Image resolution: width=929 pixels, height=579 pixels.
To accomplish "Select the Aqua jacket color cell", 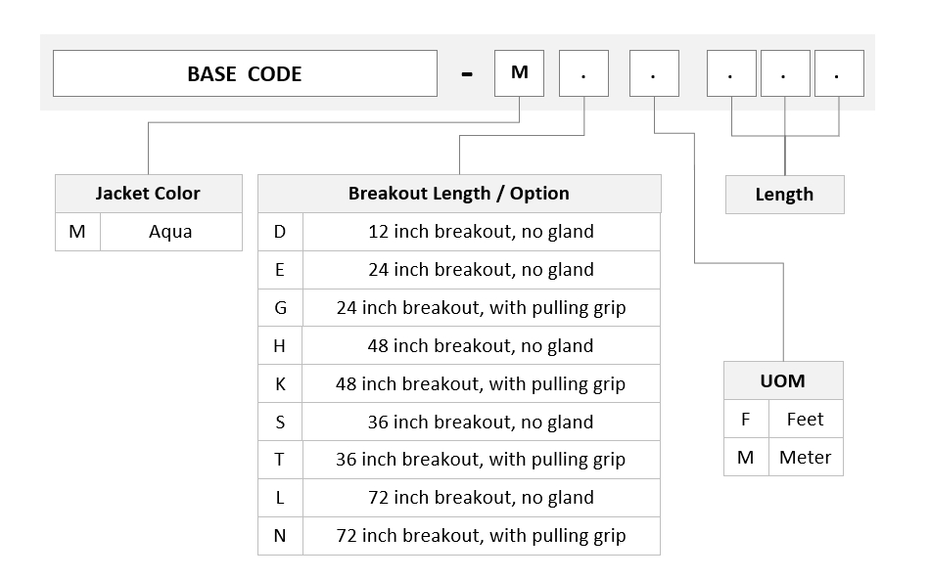I will 171,232.
